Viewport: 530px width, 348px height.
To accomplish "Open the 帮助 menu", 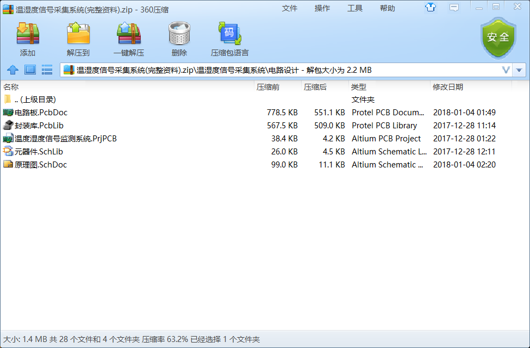I will [x=388, y=8].
